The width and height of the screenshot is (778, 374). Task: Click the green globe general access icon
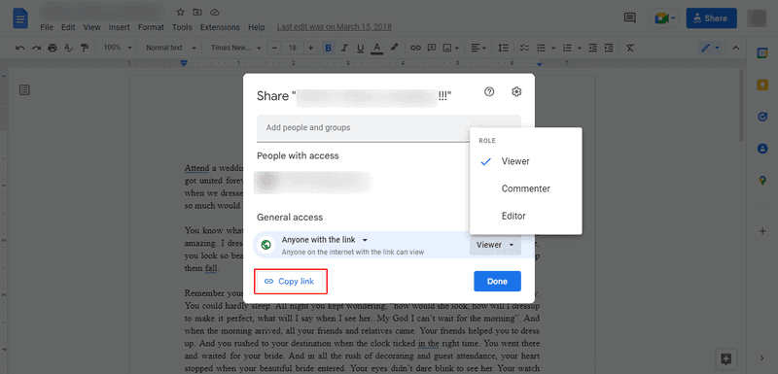pyautogui.click(x=266, y=245)
